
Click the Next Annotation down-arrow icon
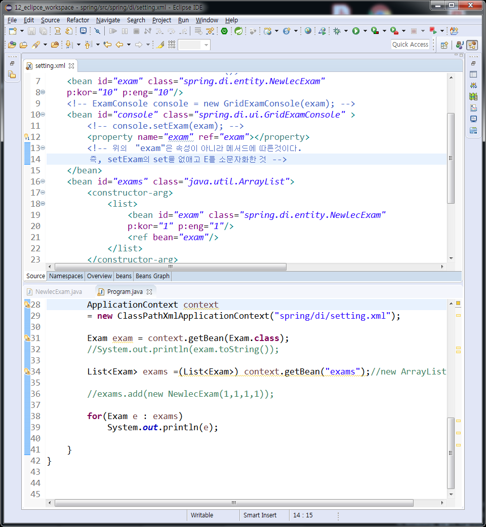pyautogui.click(x=69, y=45)
